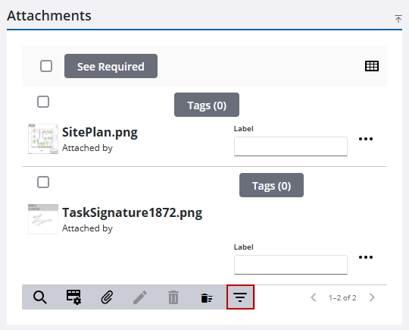The height and width of the screenshot is (330, 409).
Task: Click the See Required button
Action: (111, 66)
